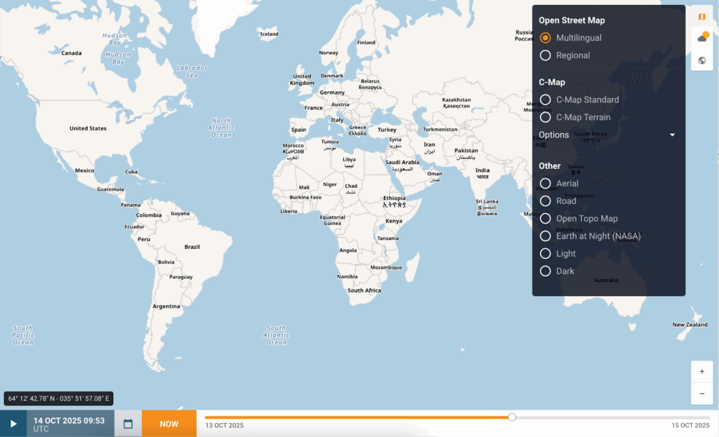Choose the C-Map Standard radio button
This screenshot has width=719, height=437.
pyautogui.click(x=546, y=100)
